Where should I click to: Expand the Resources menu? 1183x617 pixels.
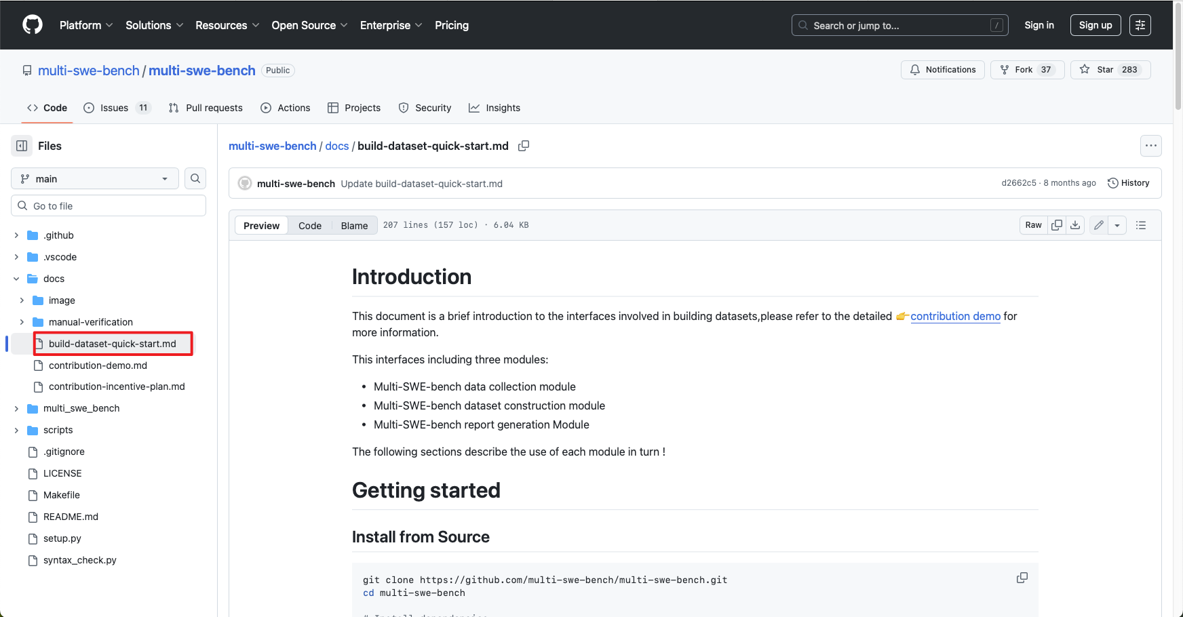[x=227, y=25]
